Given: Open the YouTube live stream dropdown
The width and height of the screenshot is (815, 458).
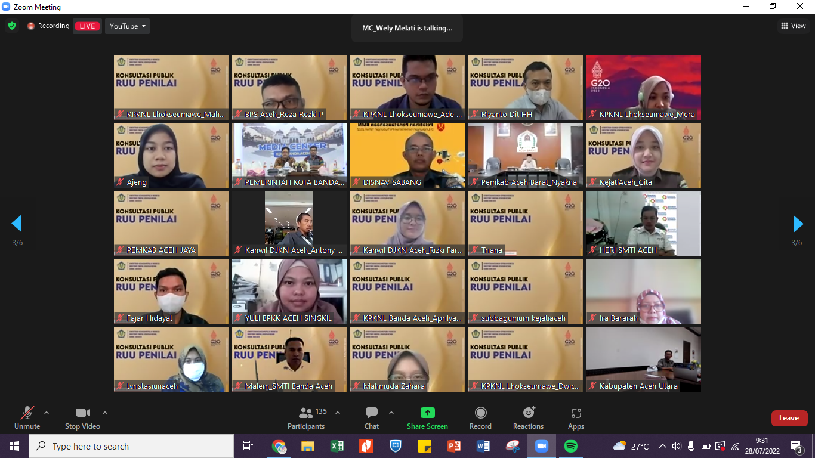Looking at the screenshot, I should point(127,26).
